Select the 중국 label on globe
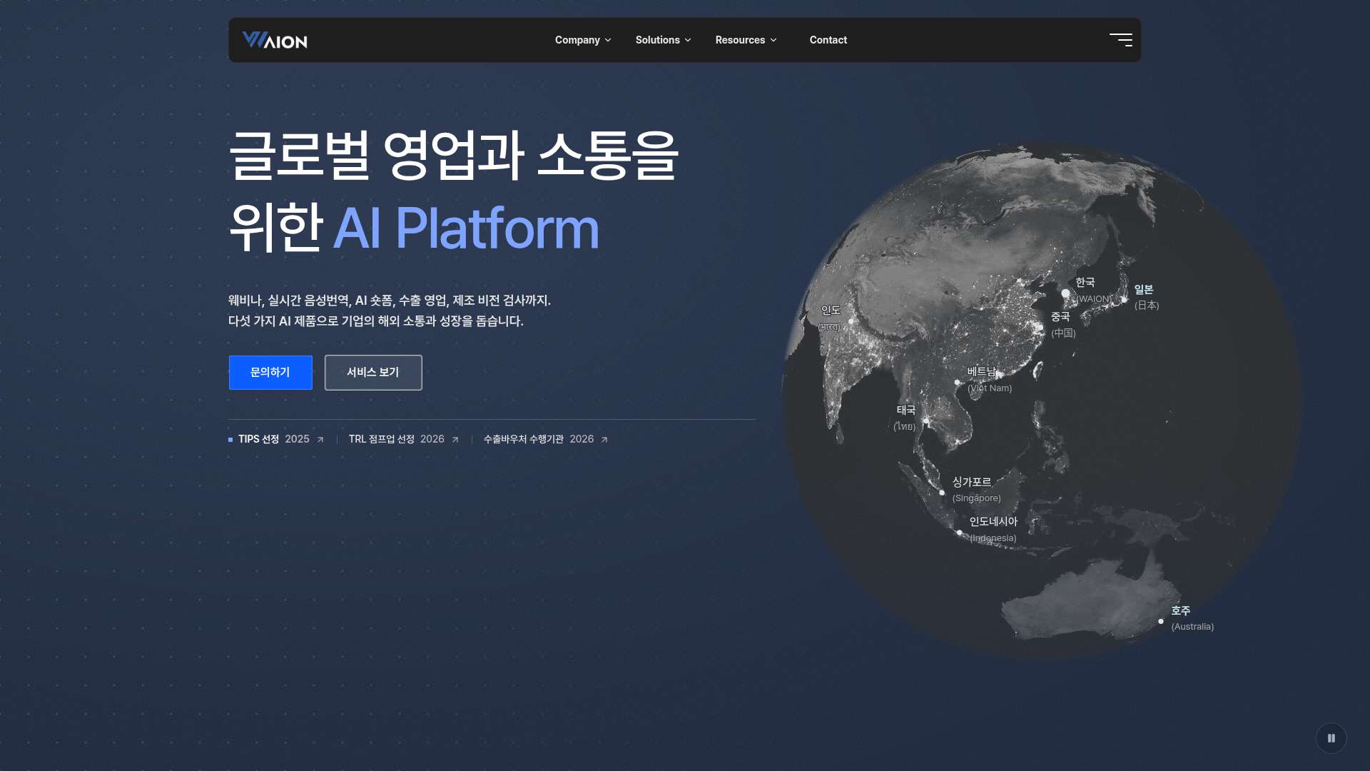The image size is (1370, 771). (x=1062, y=324)
